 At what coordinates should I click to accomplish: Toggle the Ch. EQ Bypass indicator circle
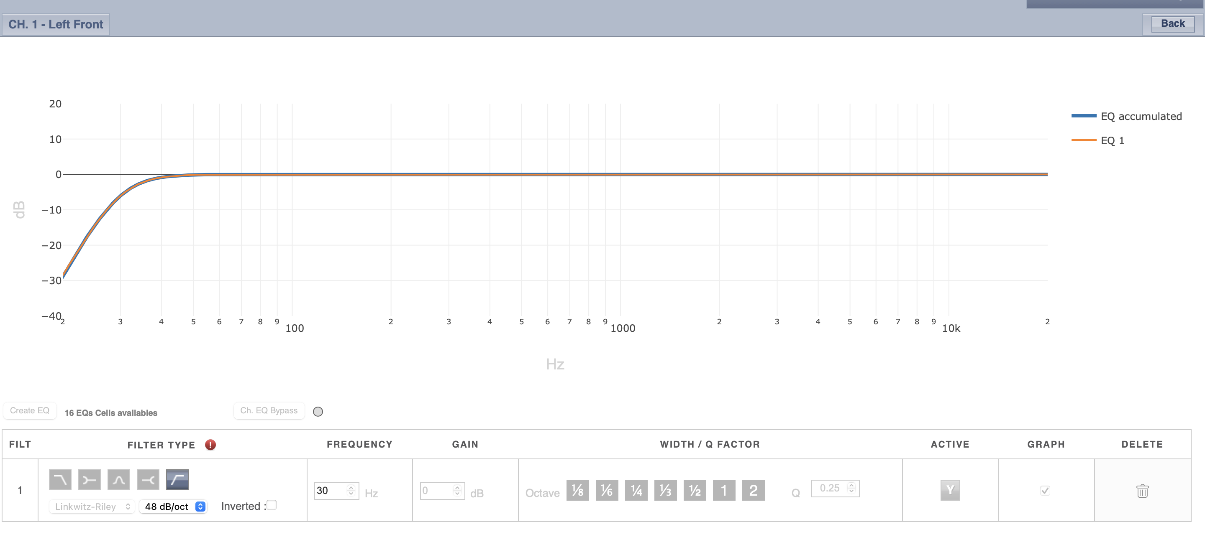pyautogui.click(x=318, y=411)
